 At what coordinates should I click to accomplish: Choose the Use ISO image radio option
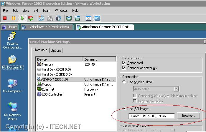click(124, 108)
